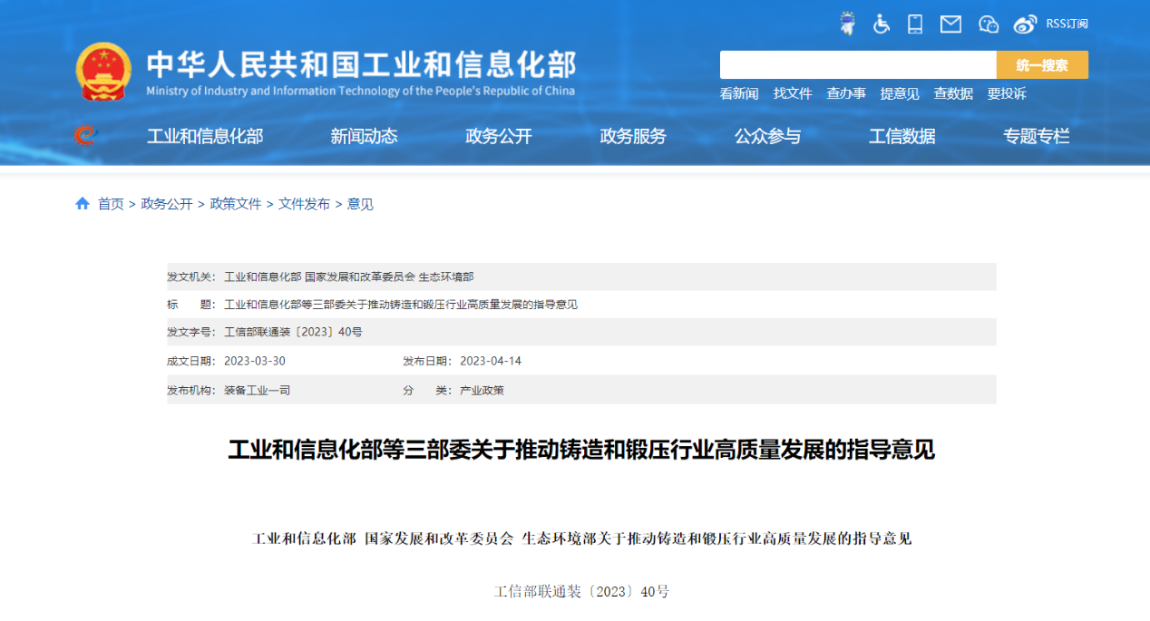Open 工信数据 navigation menu

902,137
